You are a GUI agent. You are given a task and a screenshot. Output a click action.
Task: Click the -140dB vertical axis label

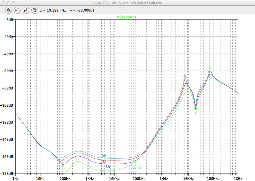tap(6, 139)
